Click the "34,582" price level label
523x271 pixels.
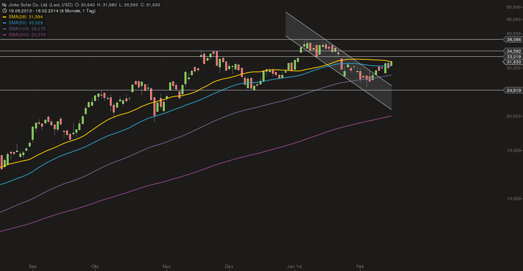click(x=514, y=51)
